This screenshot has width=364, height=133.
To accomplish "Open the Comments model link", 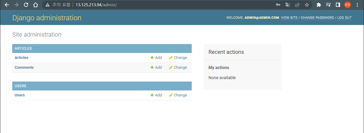I will pyautogui.click(x=24, y=68).
